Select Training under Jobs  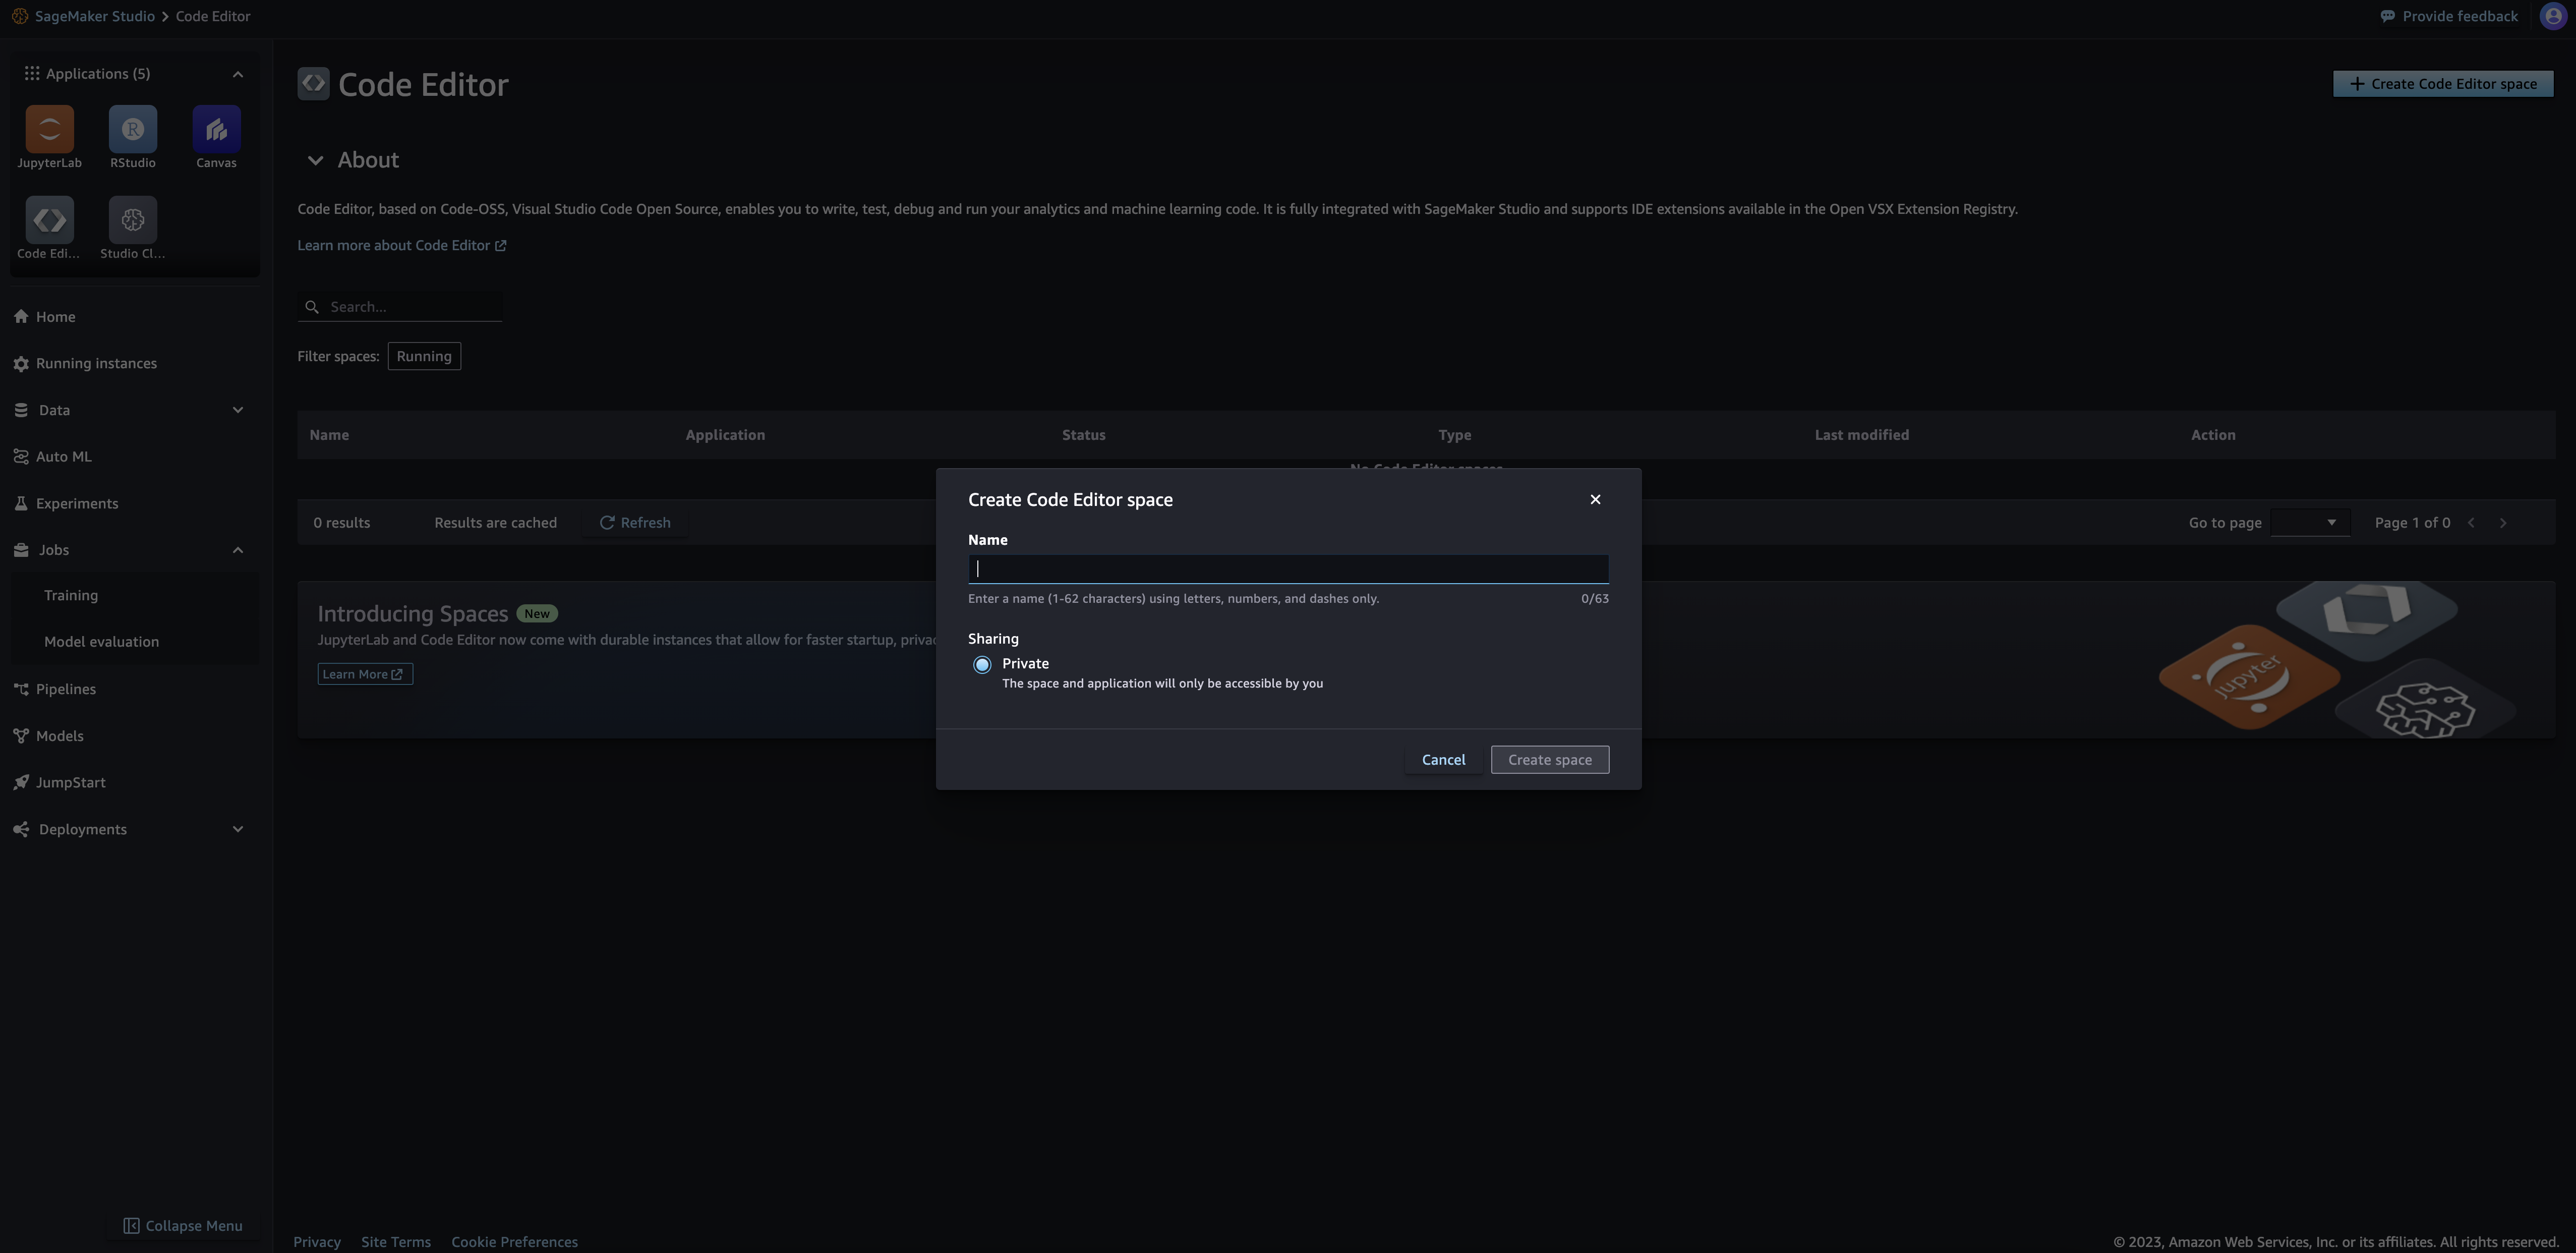71,594
